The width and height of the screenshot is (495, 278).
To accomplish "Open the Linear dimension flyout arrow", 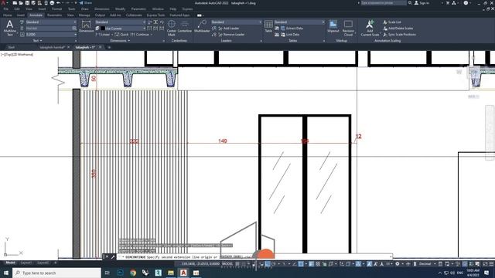I will (x=112, y=34).
